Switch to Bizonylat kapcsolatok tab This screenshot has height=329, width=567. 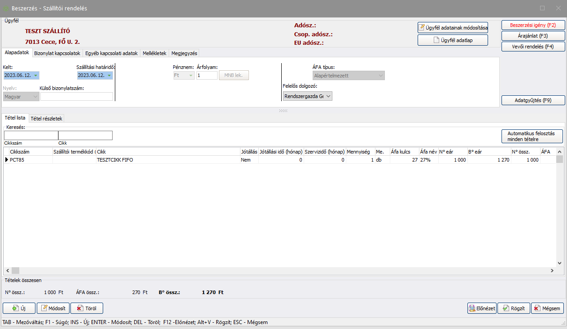(57, 53)
